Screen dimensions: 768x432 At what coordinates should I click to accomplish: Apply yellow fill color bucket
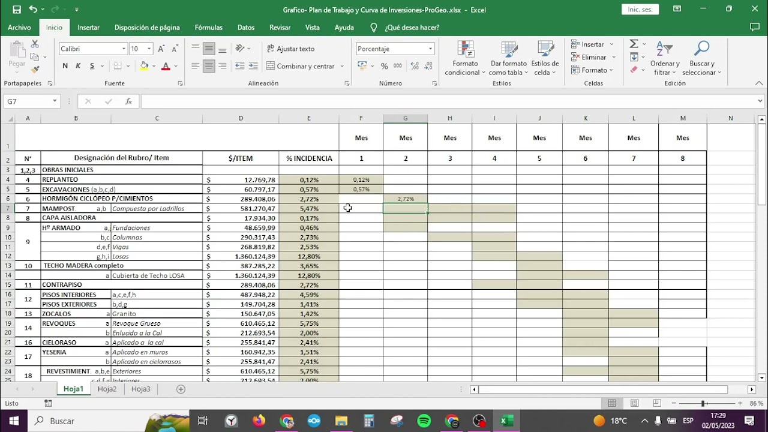pyautogui.click(x=144, y=66)
